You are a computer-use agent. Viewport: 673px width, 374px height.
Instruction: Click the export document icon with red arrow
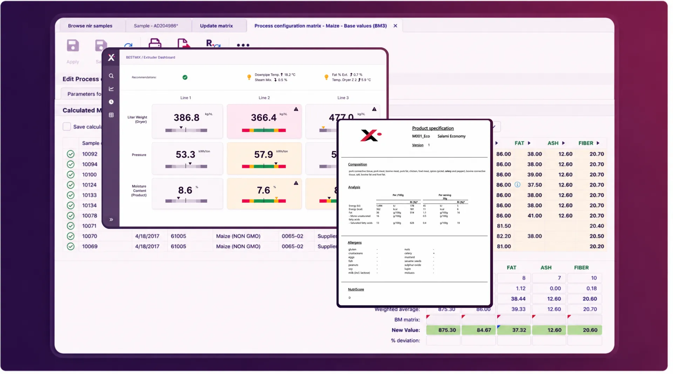pyautogui.click(x=184, y=43)
